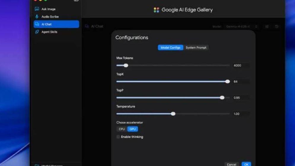Open the Audio Scribe microphone item
Screen dimensions: 295x166
coord(56,17)
